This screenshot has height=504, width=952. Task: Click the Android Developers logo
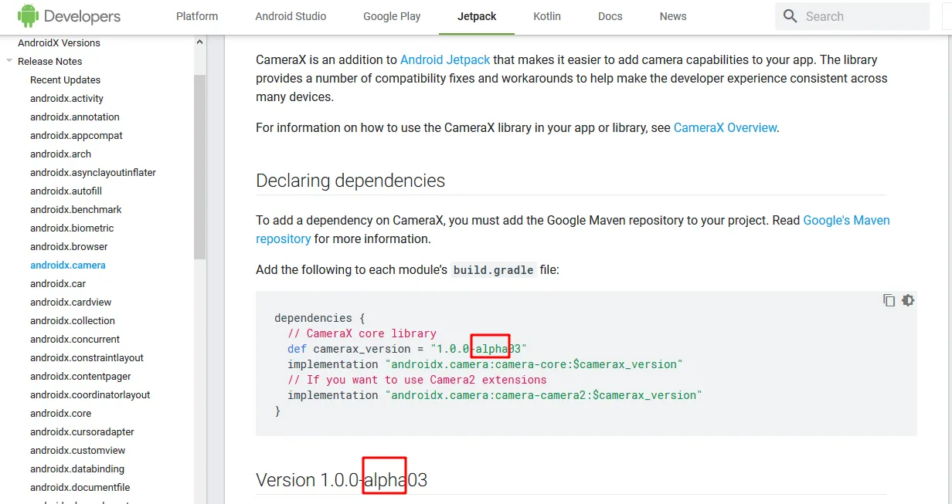70,15
